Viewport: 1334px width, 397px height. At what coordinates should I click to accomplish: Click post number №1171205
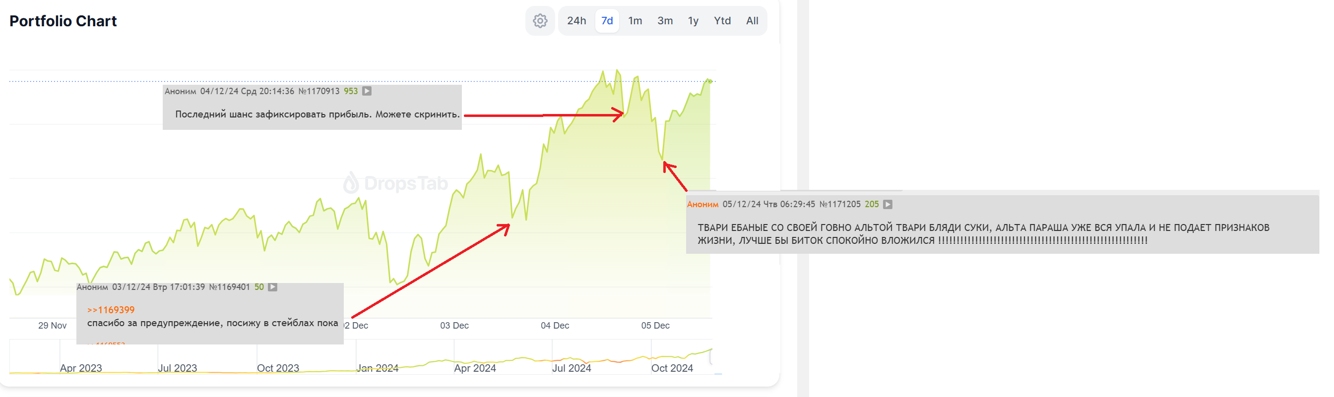839,205
